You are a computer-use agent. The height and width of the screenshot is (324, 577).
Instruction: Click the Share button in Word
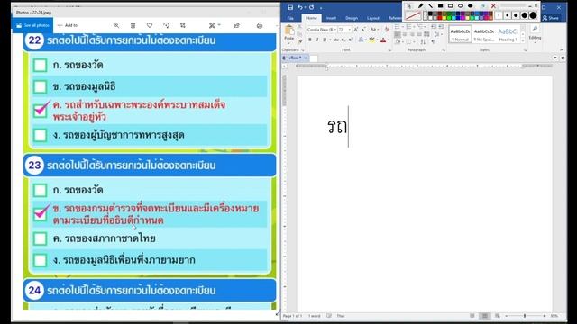pyautogui.click(x=550, y=18)
